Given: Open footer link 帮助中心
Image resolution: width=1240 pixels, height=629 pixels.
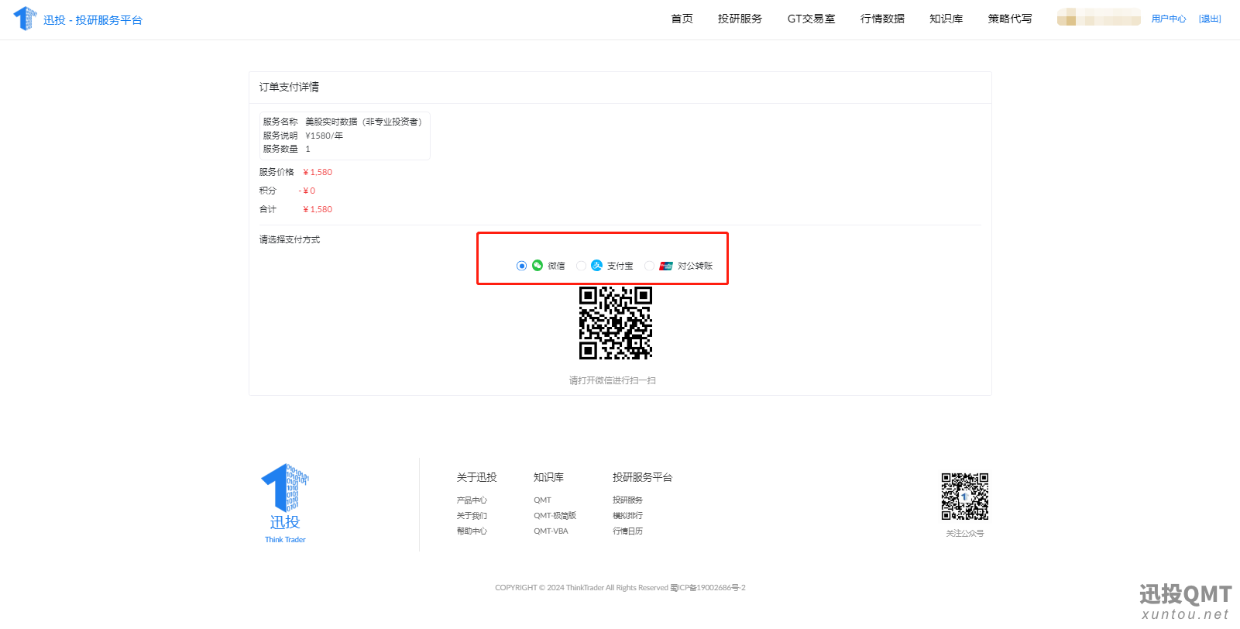Looking at the screenshot, I should pos(472,531).
